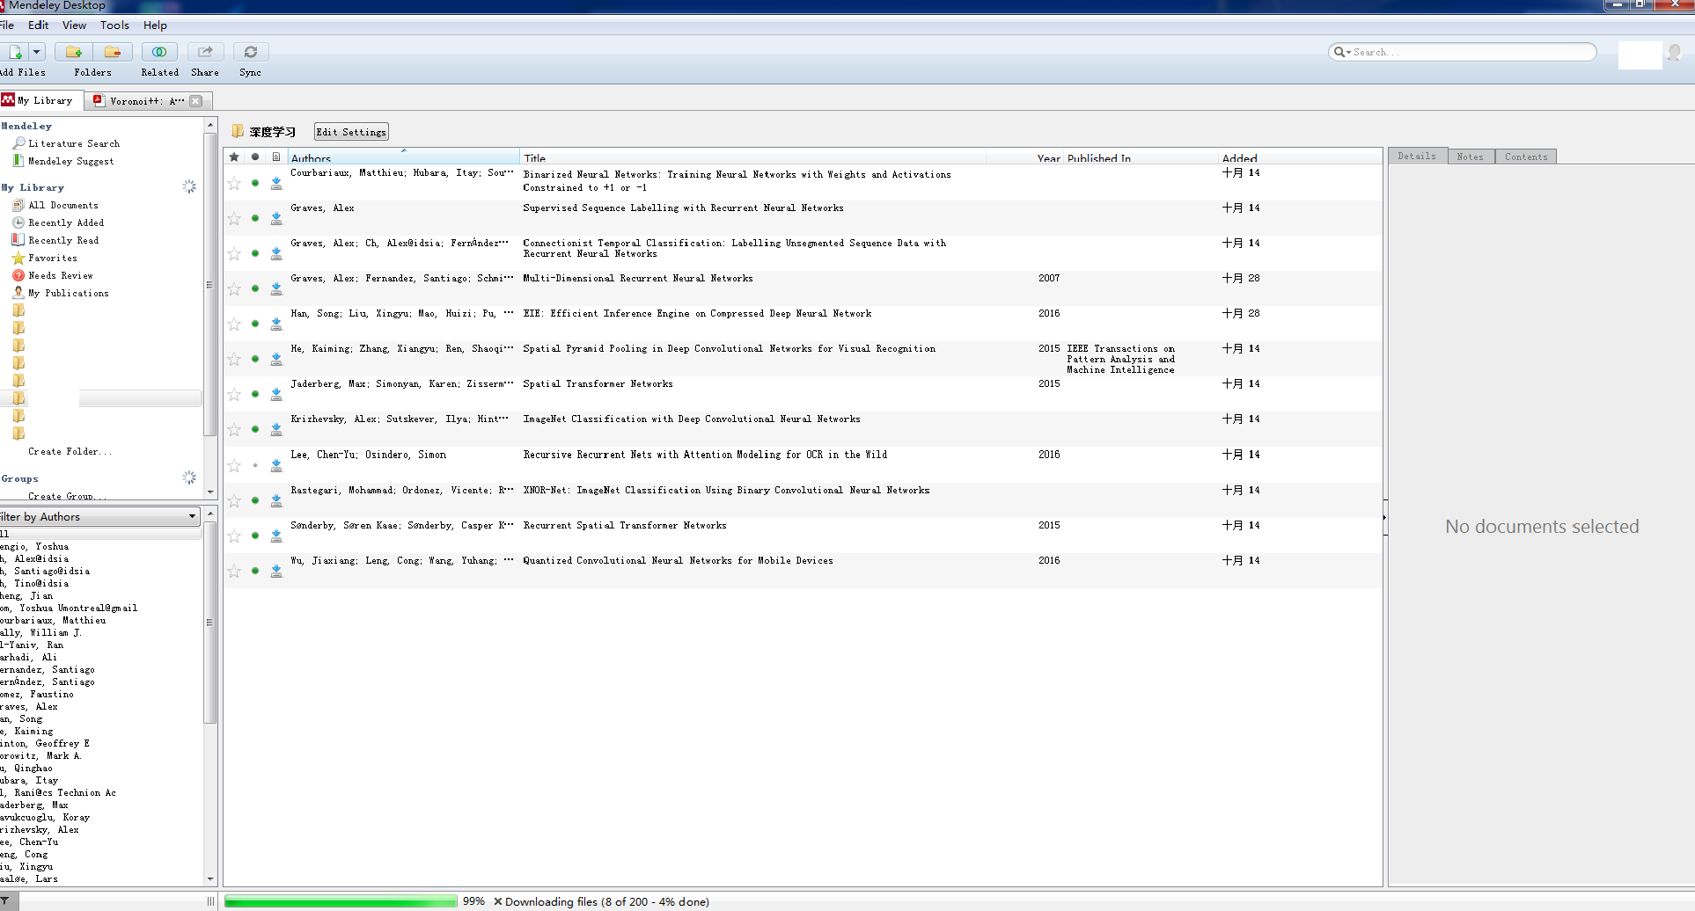Click the Sync toolbar icon
Image resolution: width=1695 pixels, height=911 pixels.
(x=251, y=52)
